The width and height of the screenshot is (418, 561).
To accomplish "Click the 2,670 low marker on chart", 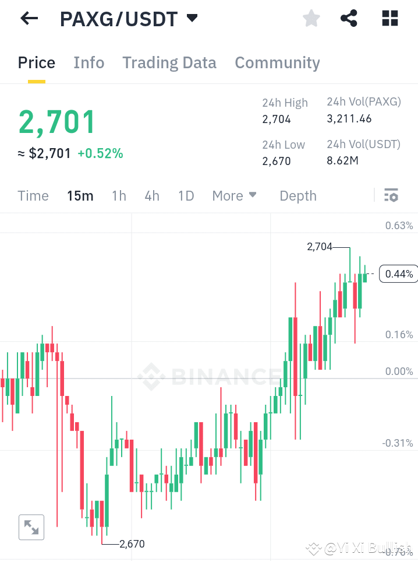I will tap(132, 544).
